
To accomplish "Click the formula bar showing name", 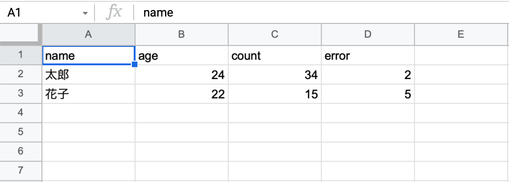I will 321,12.
